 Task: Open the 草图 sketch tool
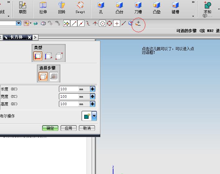(x=23, y=8)
